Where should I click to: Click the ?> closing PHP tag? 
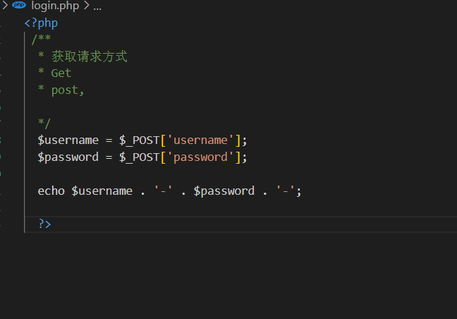[x=44, y=224]
